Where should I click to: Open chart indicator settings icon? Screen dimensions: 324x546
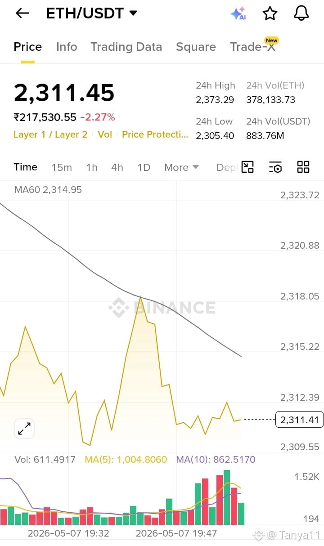(x=275, y=167)
